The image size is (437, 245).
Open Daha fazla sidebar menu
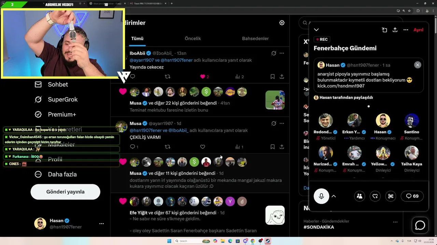[x=56, y=174]
